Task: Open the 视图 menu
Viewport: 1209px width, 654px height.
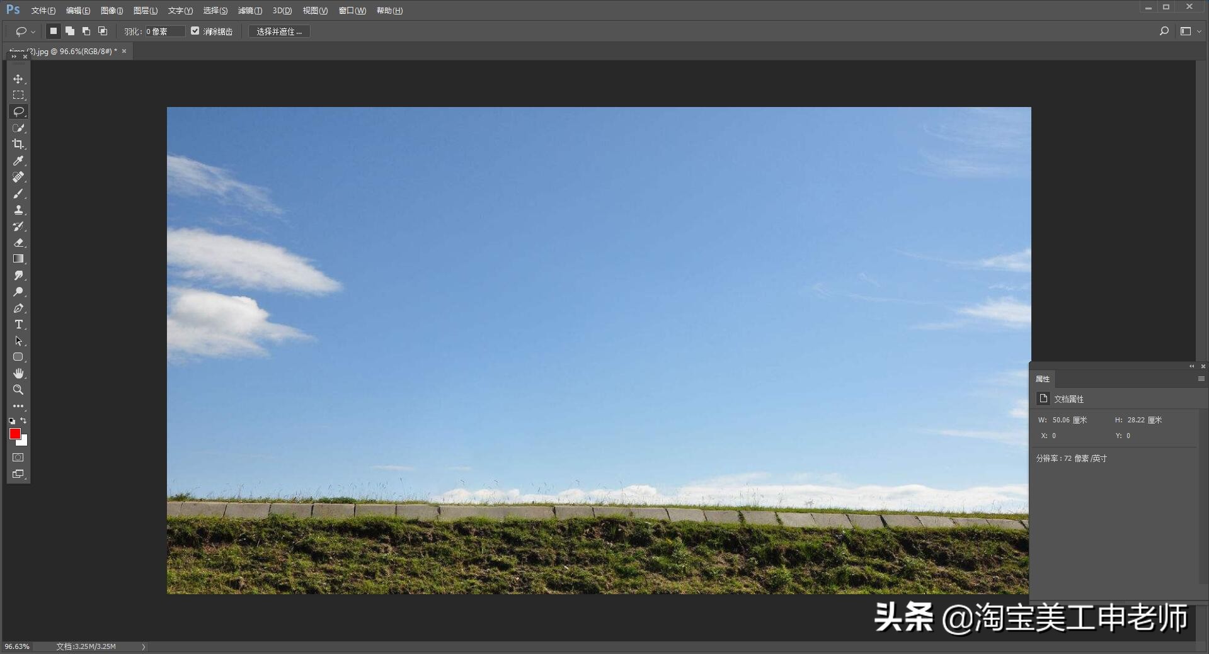Action: tap(315, 11)
